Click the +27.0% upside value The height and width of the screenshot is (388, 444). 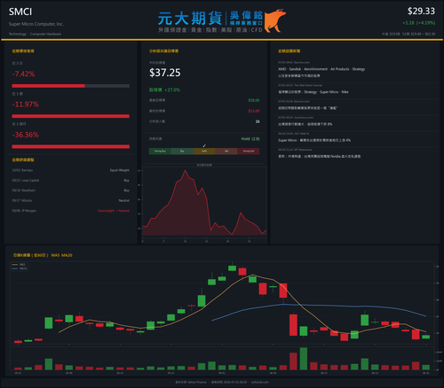(x=172, y=89)
